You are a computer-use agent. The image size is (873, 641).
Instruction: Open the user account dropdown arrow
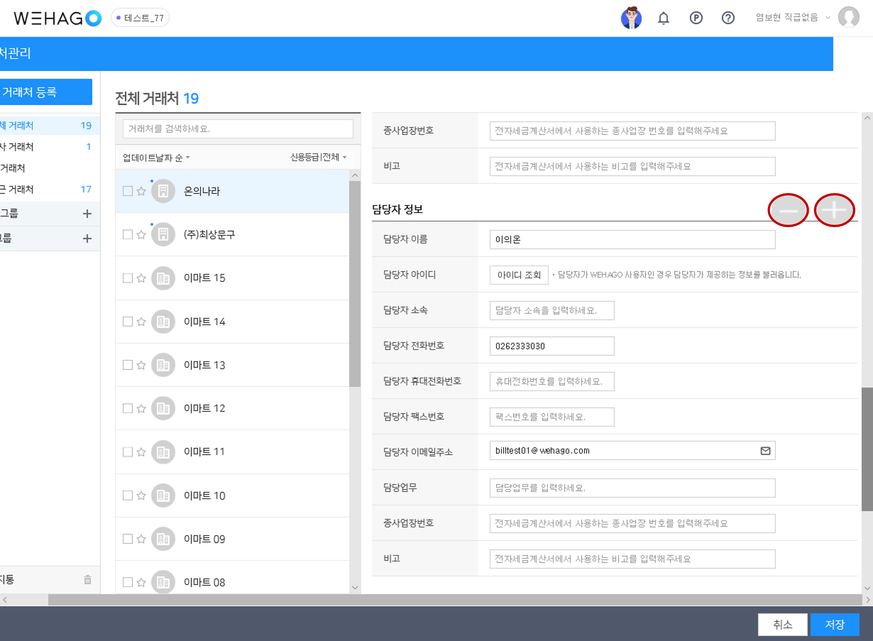click(x=828, y=18)
